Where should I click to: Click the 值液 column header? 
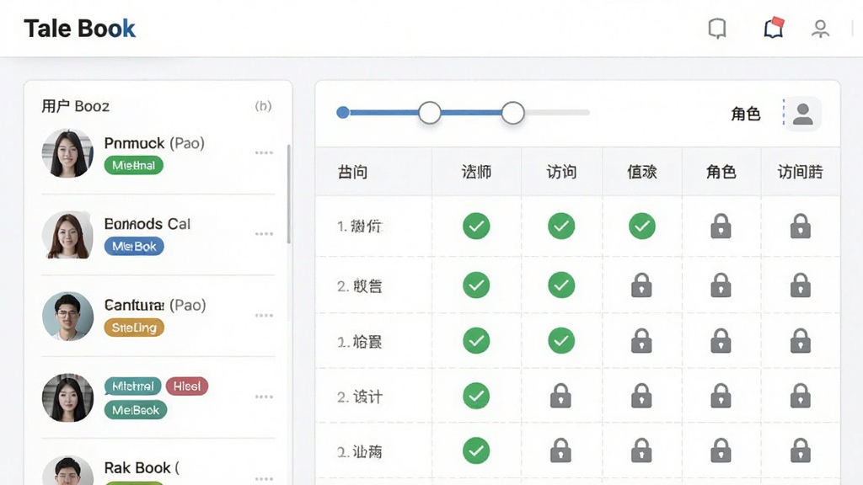tap(642, 172)
